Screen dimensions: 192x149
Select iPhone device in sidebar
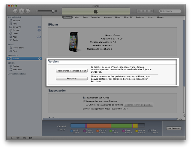click(x=24, y=59)
